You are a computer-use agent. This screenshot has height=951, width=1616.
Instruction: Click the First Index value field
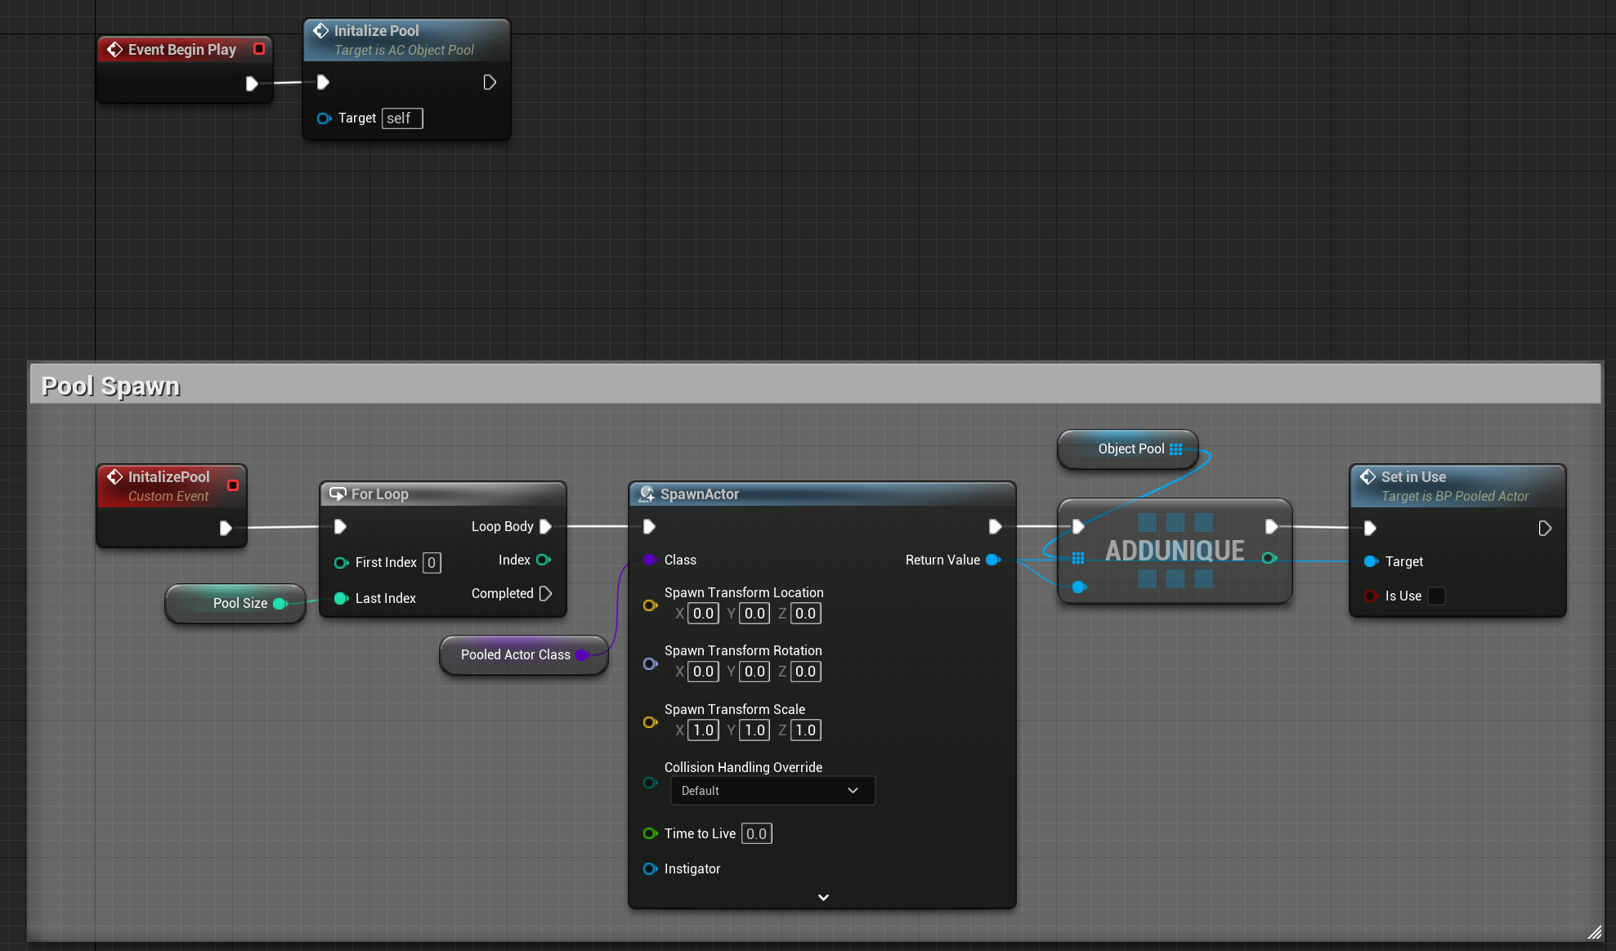[432, 563]
